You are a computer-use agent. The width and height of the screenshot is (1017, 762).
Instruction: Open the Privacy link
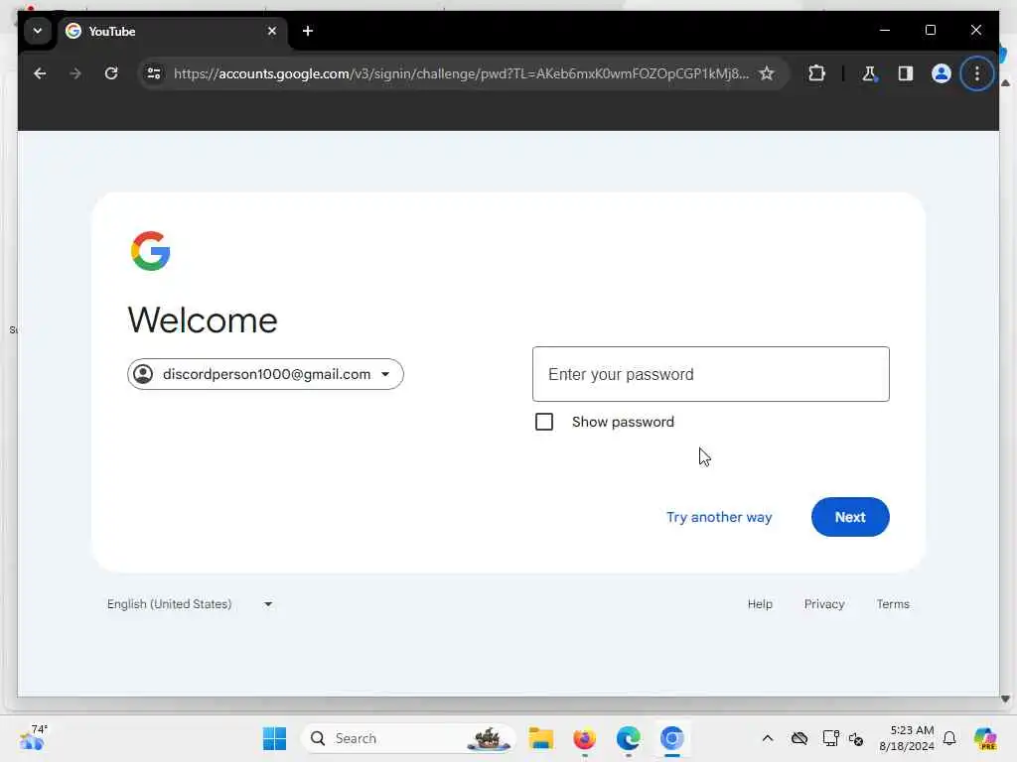click(x=823, y=604)
